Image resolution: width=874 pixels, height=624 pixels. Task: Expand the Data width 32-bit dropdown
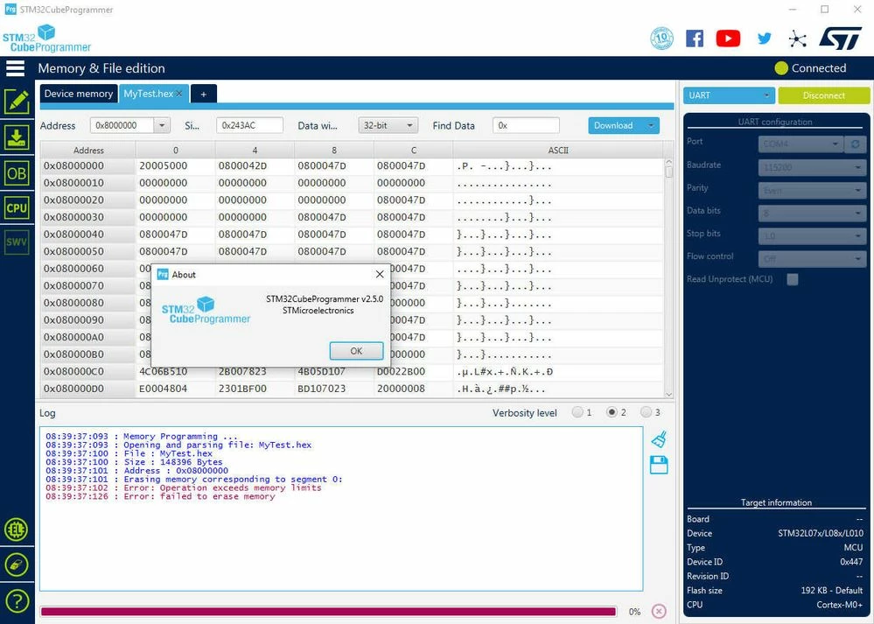point(388,125)
